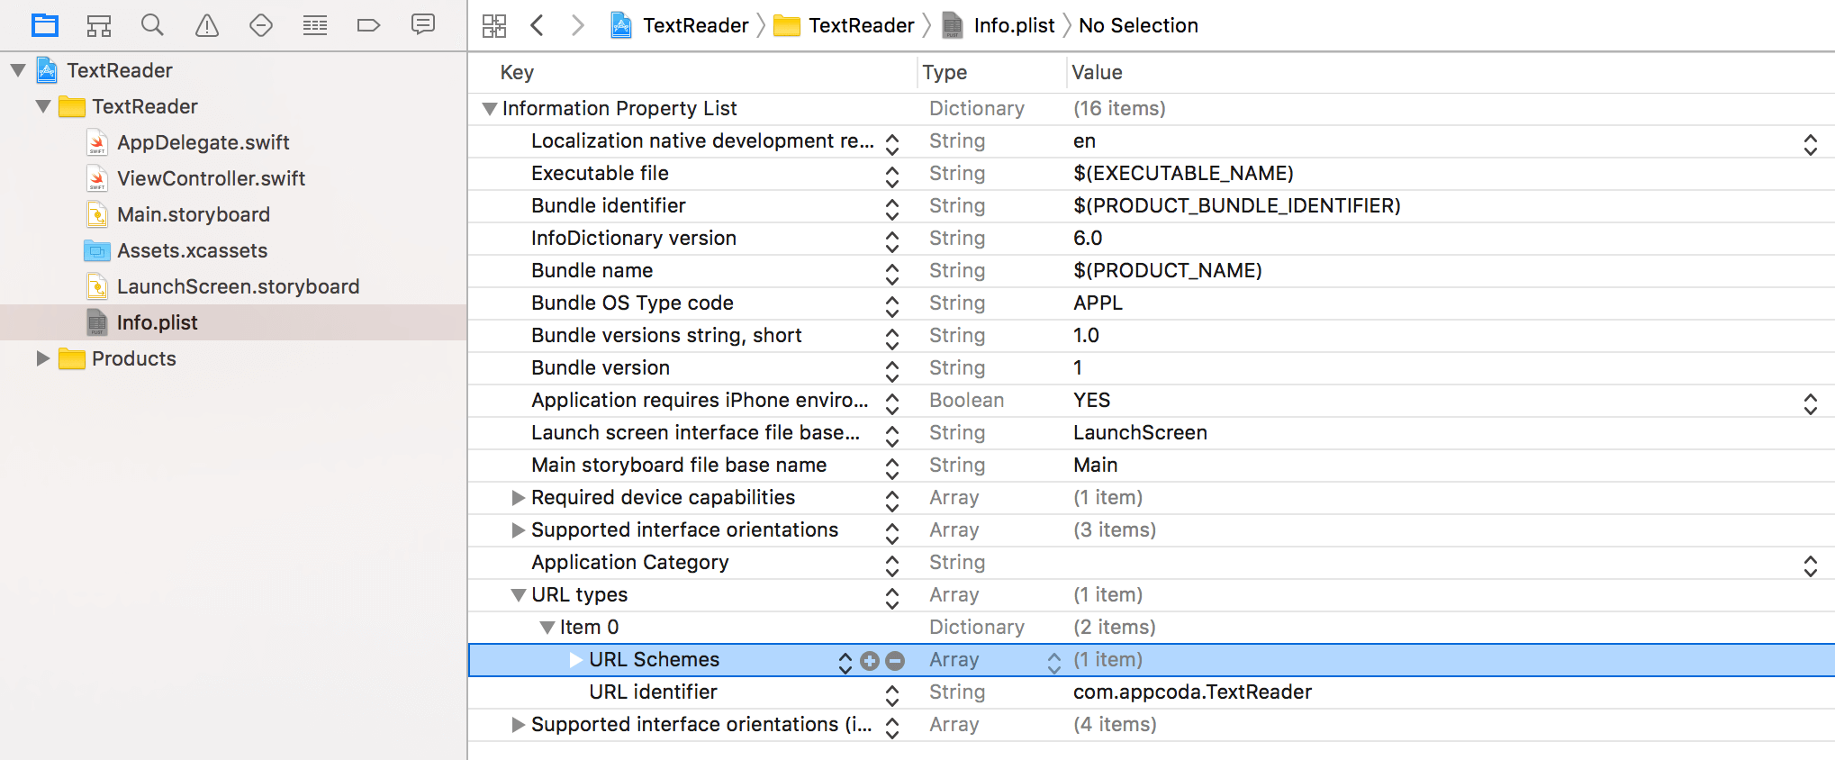
Task: Expand the Products folder
Action: pos(42,358)
